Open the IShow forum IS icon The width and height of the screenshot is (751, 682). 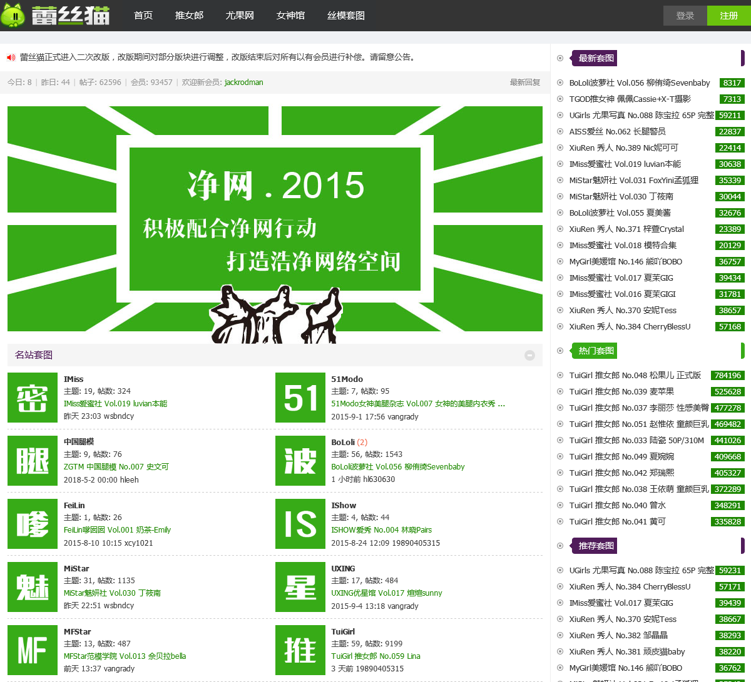pyautogui.click(x=300, y=524)
